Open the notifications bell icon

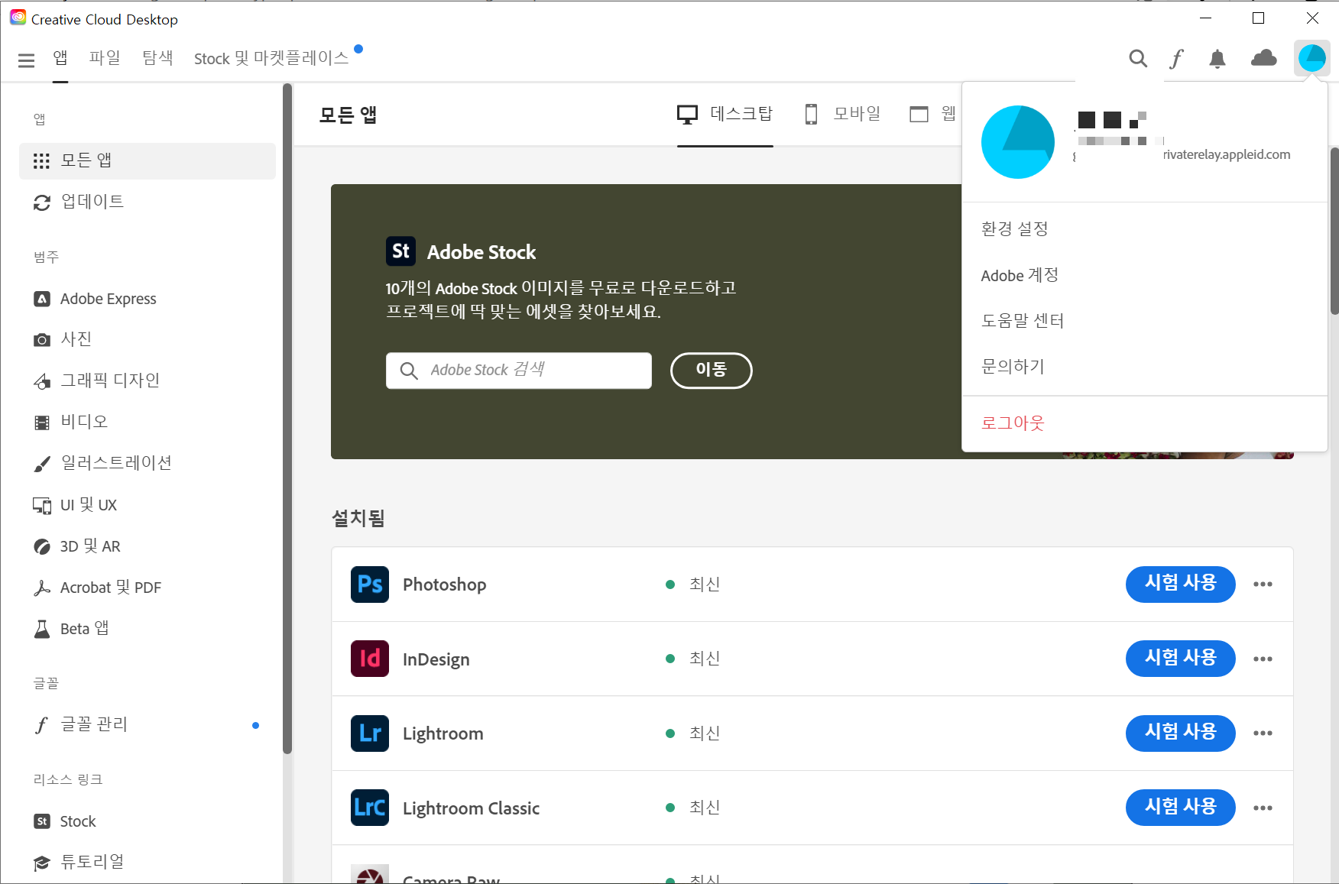(x=1217, y=59)
